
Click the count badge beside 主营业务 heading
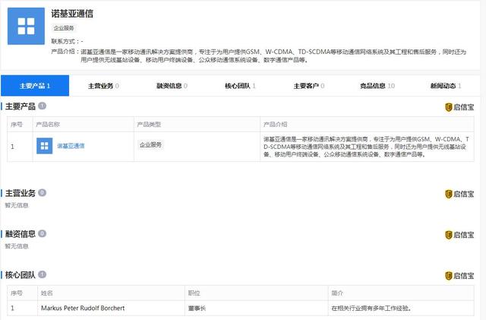pyautogui.click(x=43, y=193)
